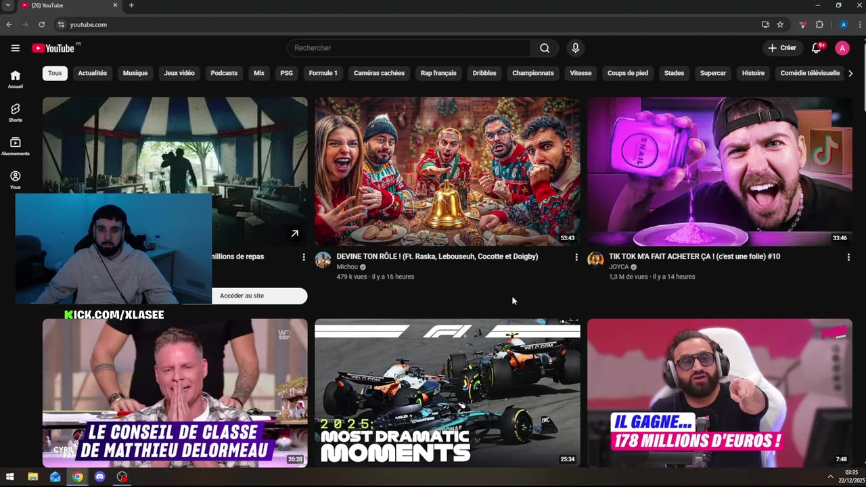Select the Comédie télévisuelle filter chip

click(x=810, y=73)
